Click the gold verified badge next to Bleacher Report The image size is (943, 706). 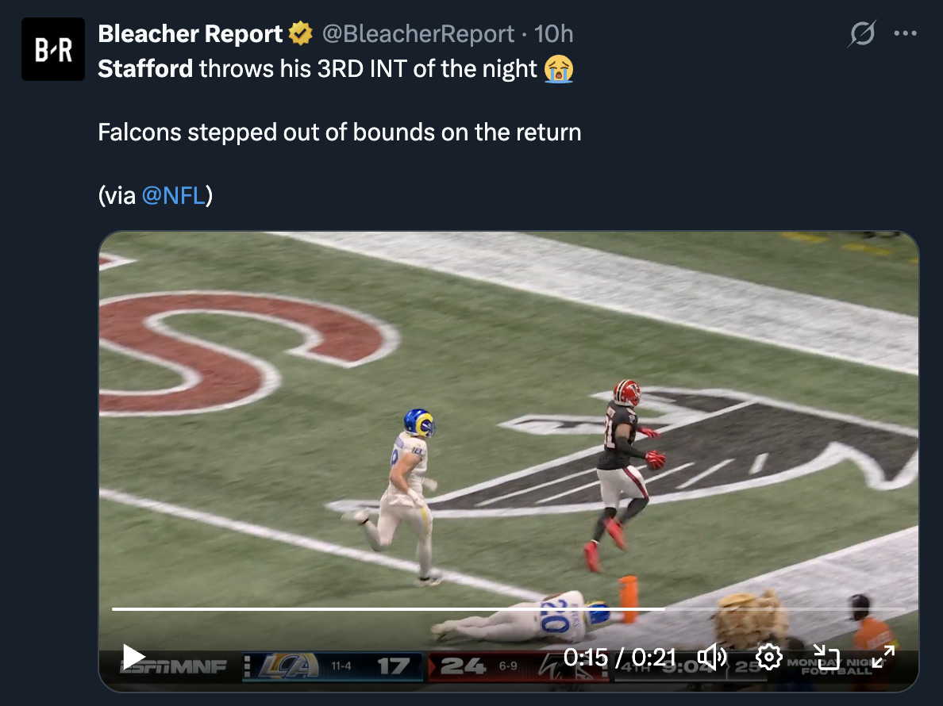[301, 33]
